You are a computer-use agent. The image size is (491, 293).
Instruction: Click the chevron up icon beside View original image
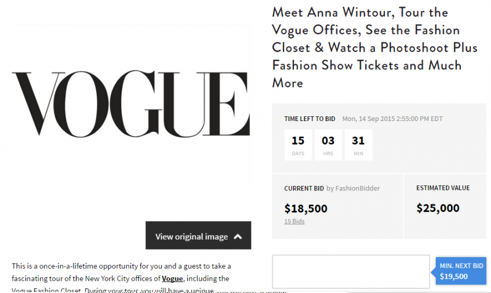point(238,236)
